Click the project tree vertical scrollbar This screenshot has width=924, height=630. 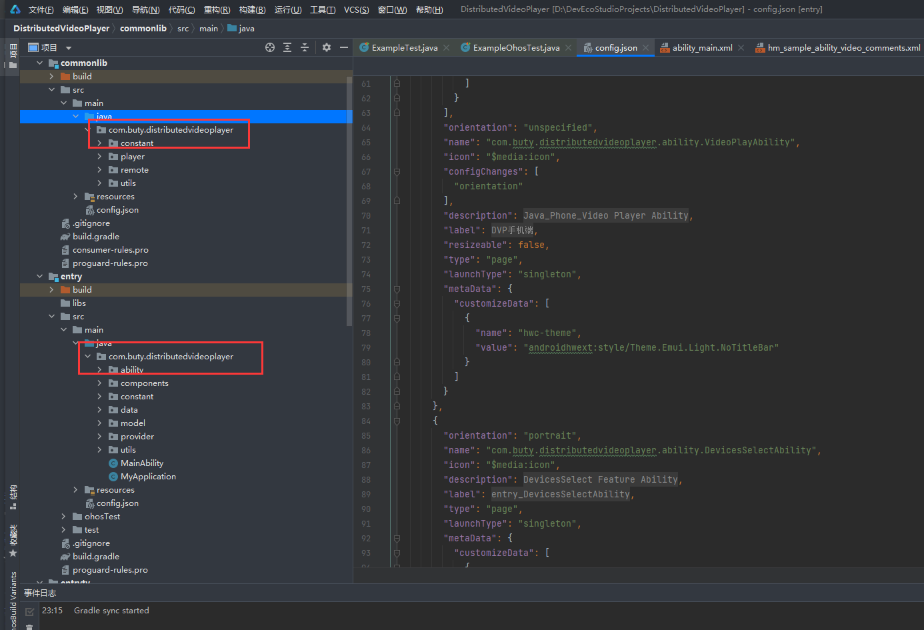pos(349,200)
